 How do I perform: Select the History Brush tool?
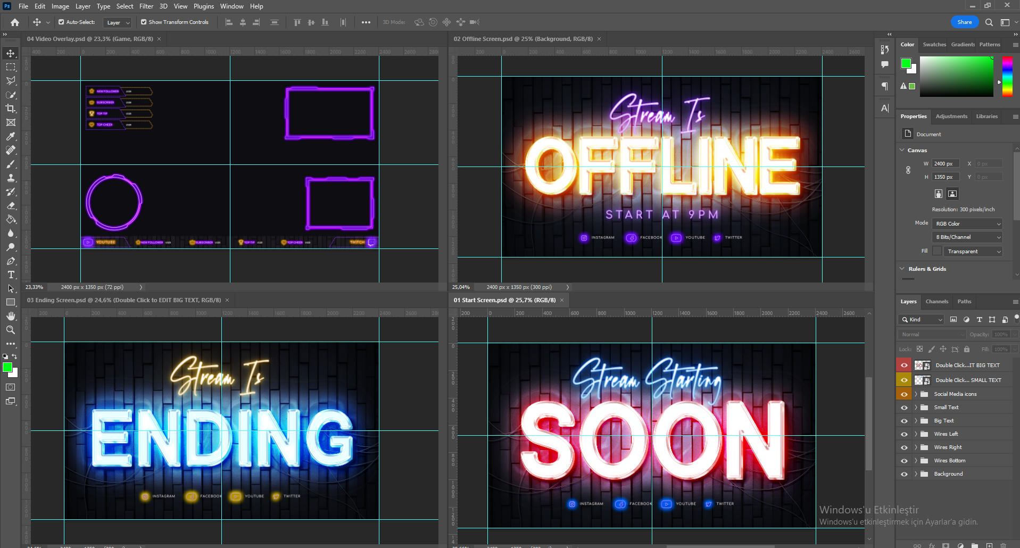(x=11, y=192)
